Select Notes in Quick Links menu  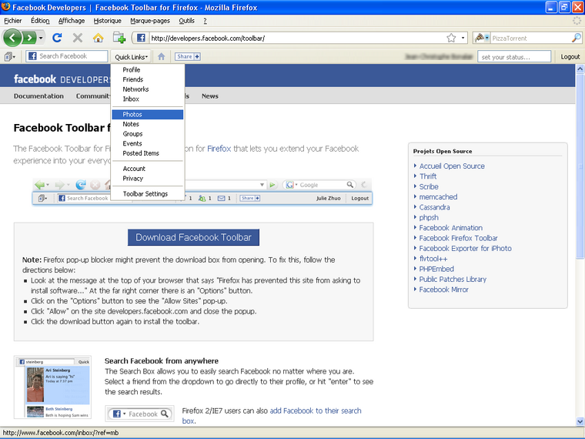click(x=147, y=124)
